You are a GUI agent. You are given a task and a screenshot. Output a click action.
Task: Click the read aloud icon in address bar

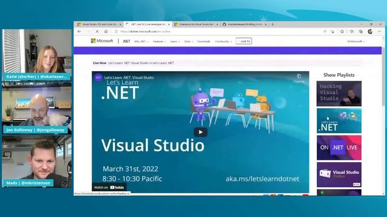325,31
